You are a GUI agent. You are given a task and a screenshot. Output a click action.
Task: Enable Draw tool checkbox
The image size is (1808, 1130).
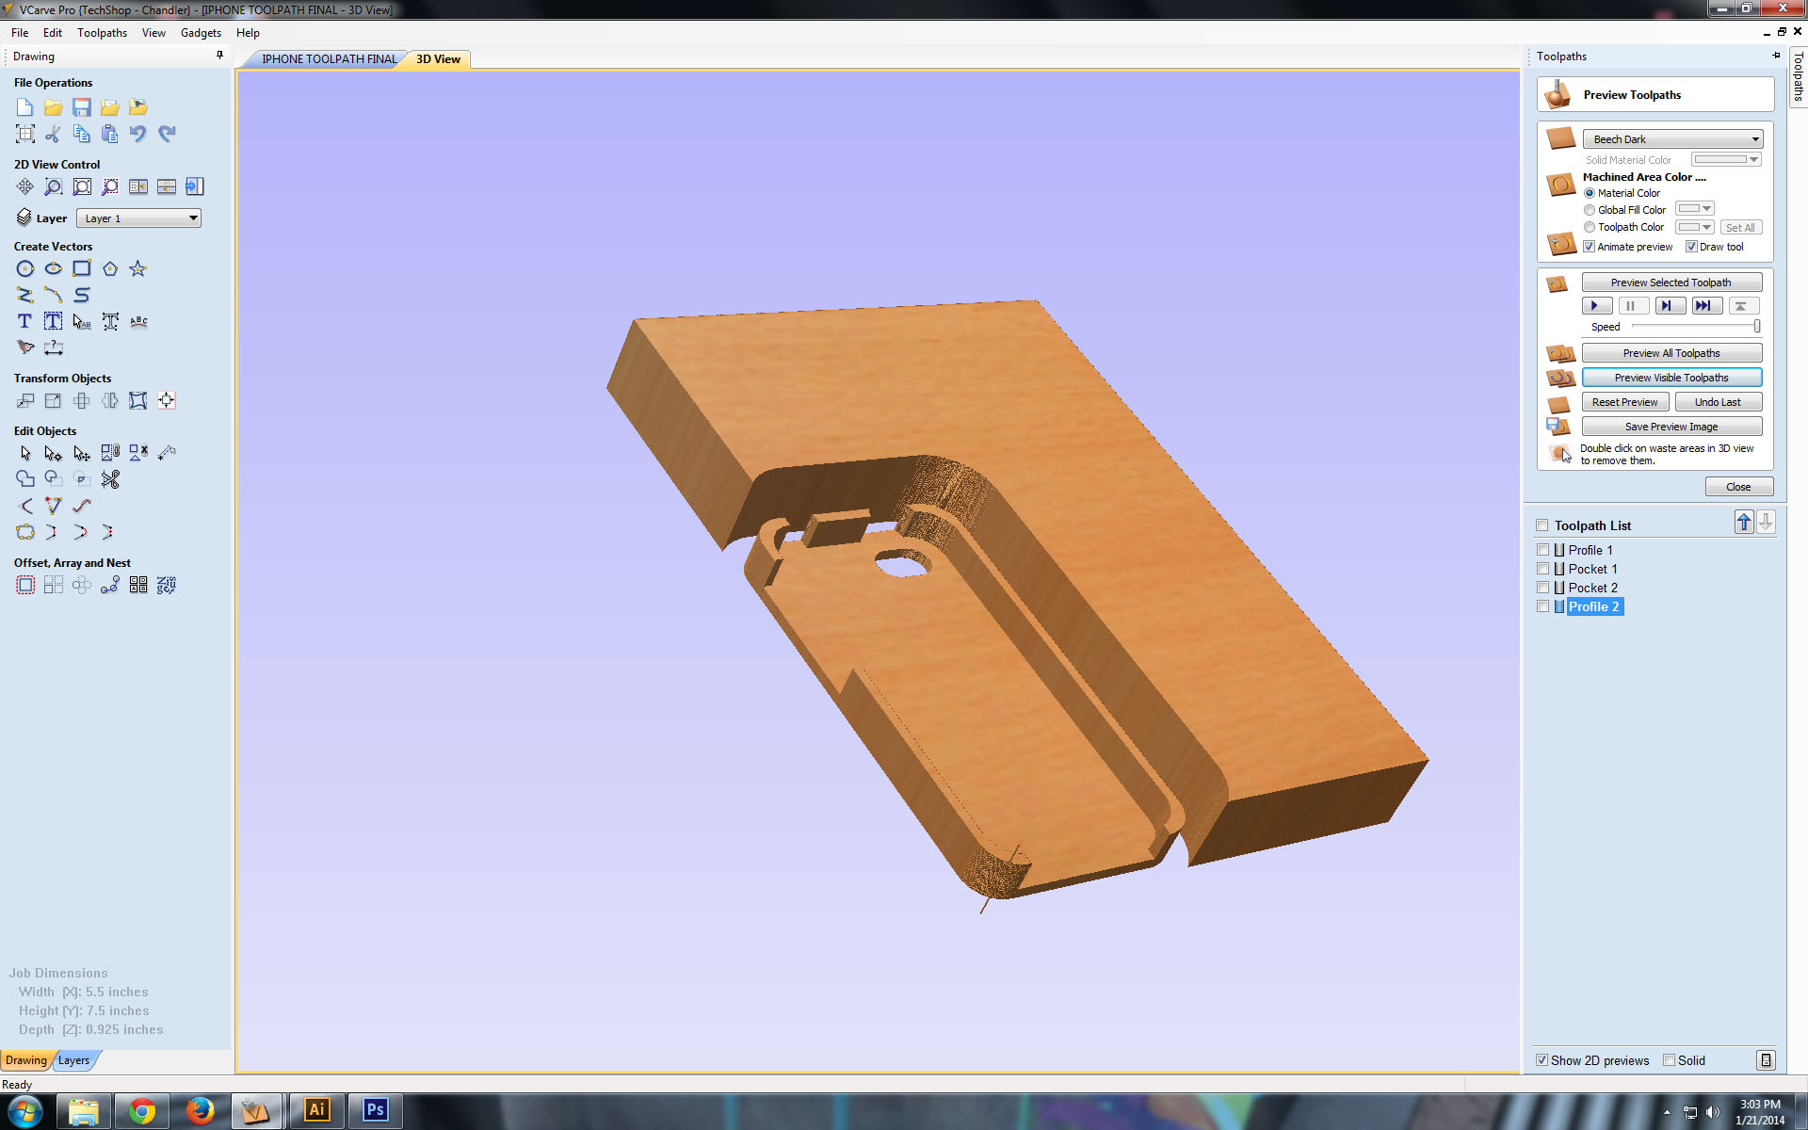pos(1692,246)
